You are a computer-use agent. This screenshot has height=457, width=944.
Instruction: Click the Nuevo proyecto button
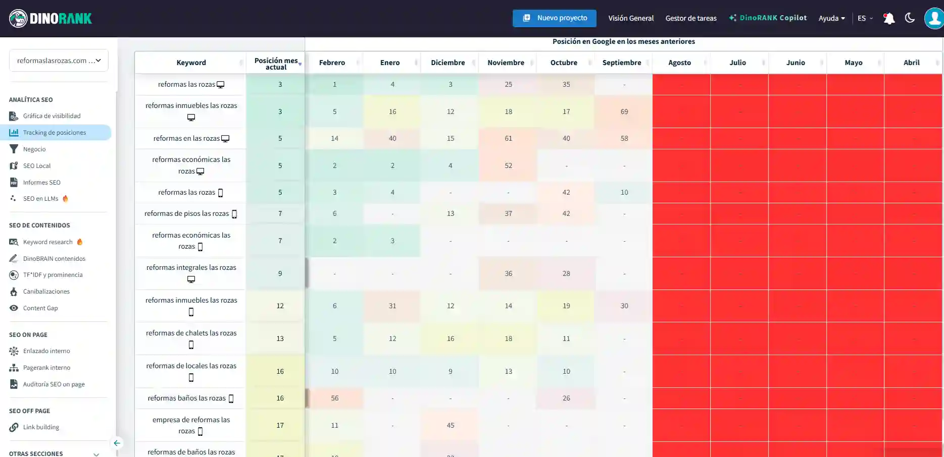click(554, 18)
